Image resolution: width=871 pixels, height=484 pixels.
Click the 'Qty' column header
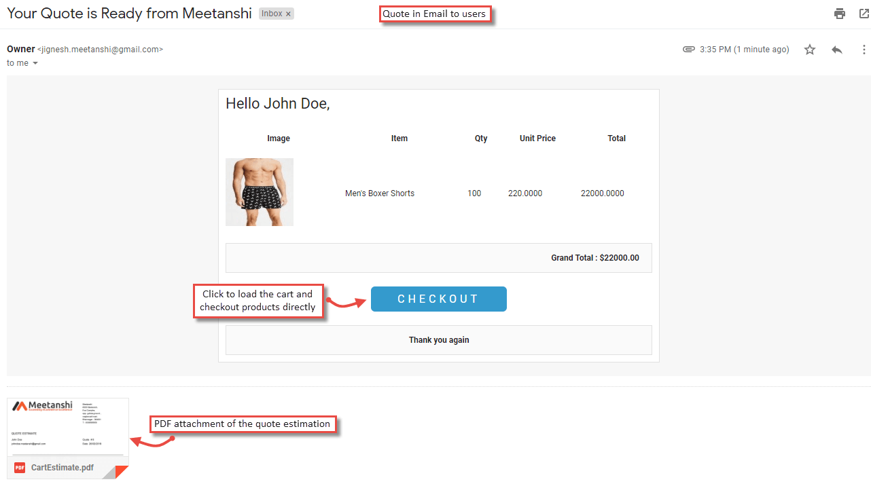click(x=481, y=138)
